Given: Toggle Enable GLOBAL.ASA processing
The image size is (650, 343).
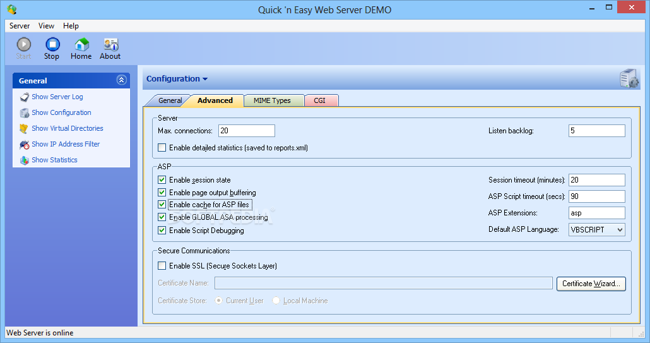Looking at the screenshot, I should point(162,217).
